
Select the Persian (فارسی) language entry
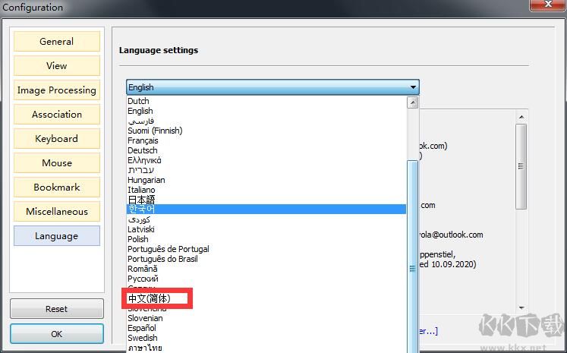[x=266, y=121]
